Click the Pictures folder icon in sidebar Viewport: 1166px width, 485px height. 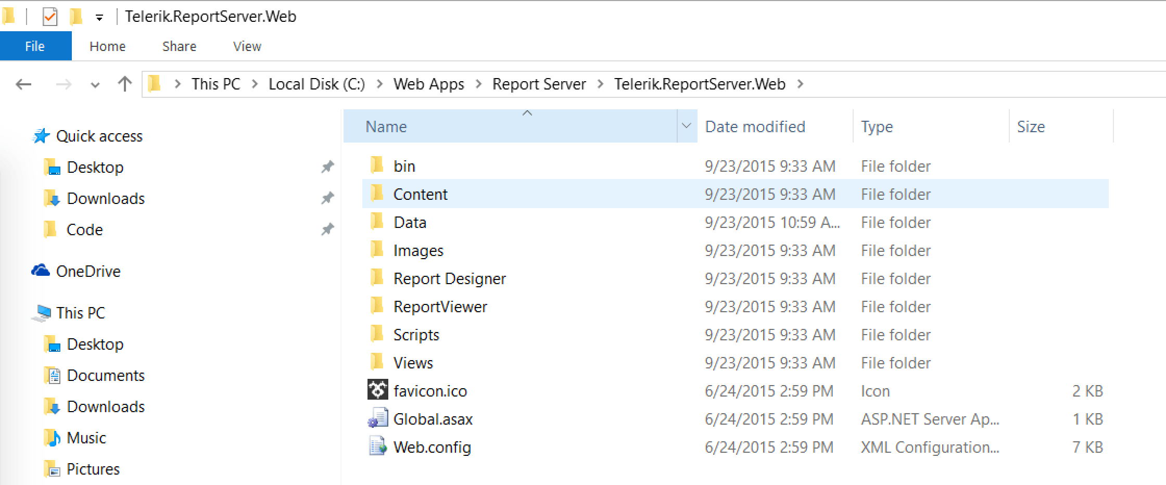tap(52, 469)
